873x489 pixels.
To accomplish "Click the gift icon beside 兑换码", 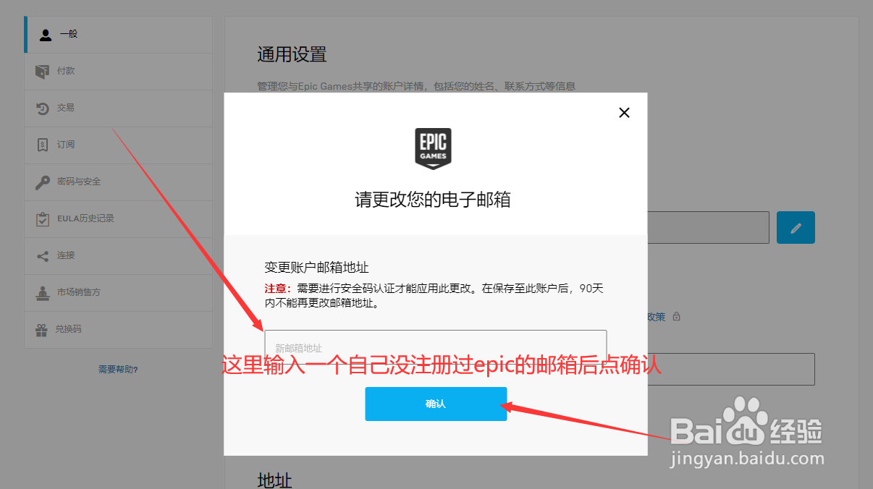I will (x=41, y=329).
